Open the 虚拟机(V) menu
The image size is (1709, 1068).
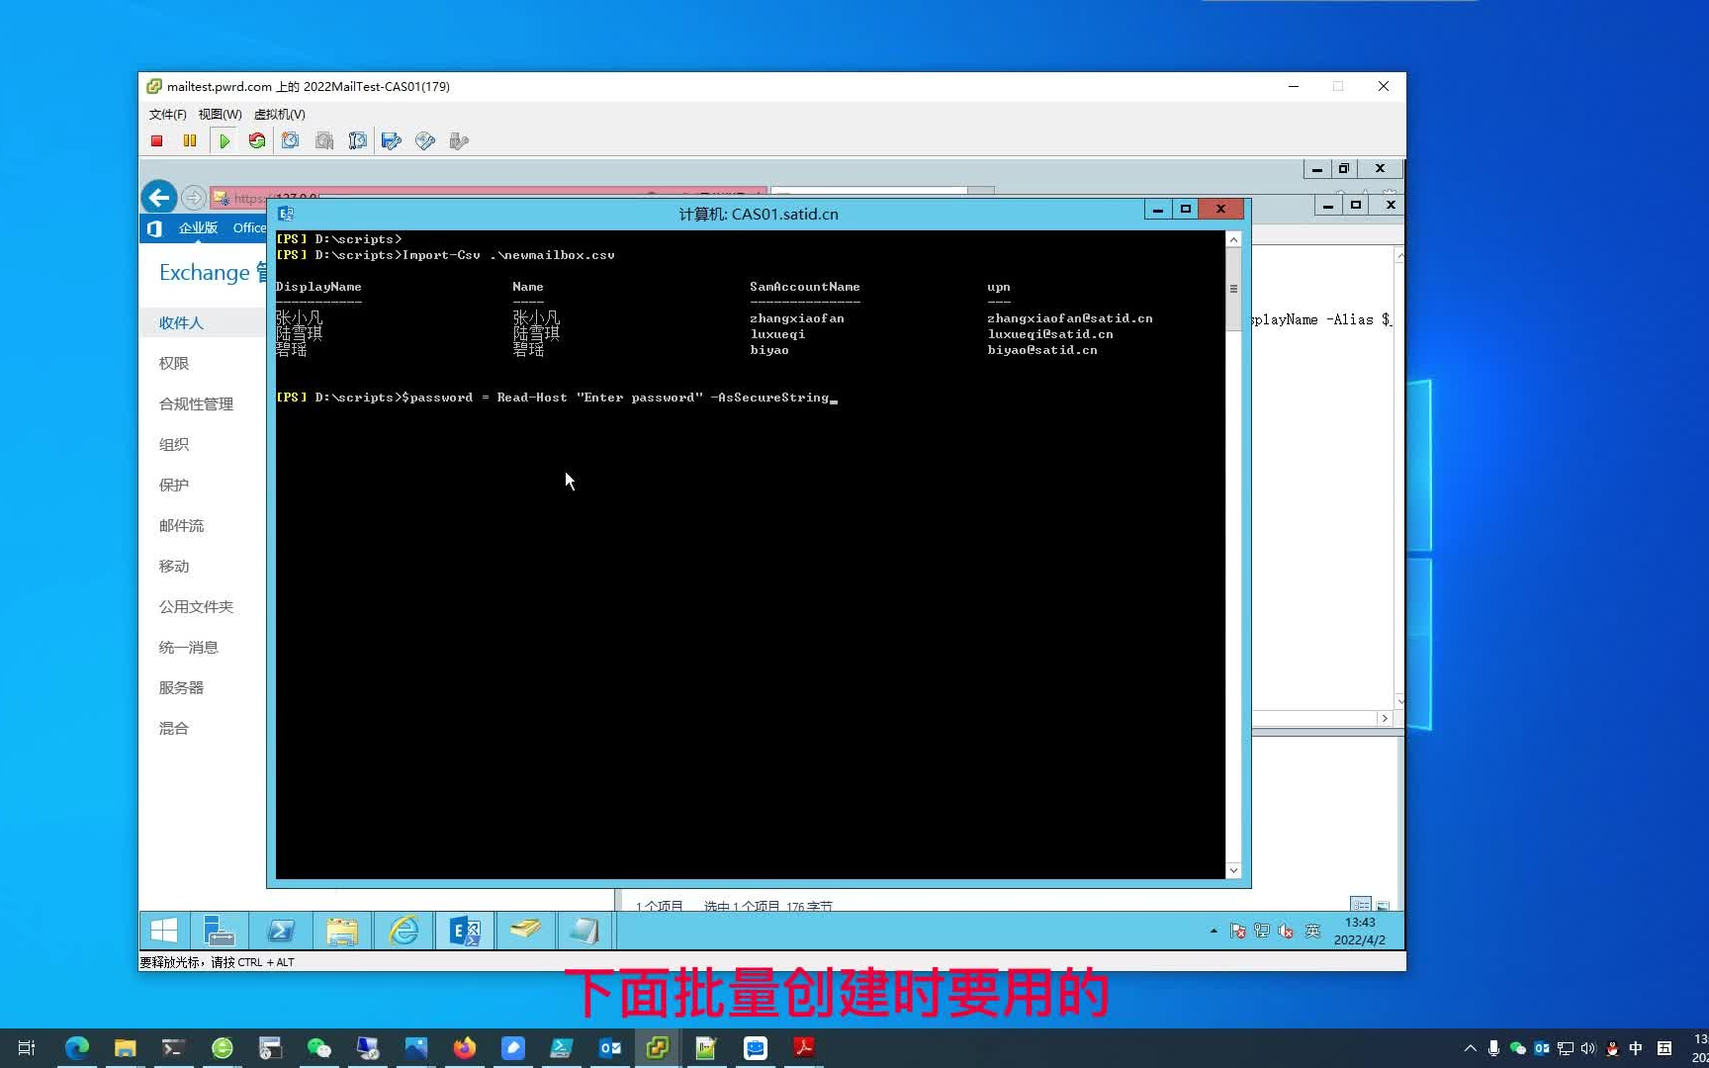pos(280,115)
